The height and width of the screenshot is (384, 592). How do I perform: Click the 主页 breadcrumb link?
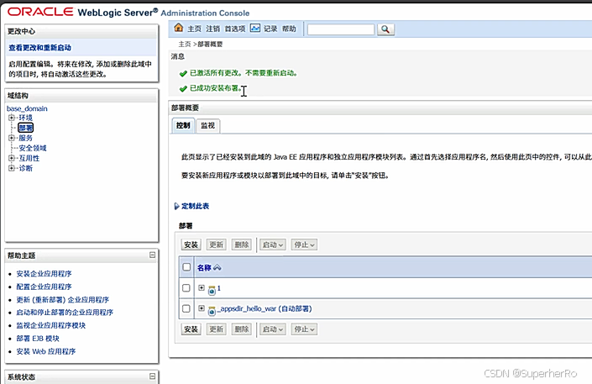(x=185, y=45)
